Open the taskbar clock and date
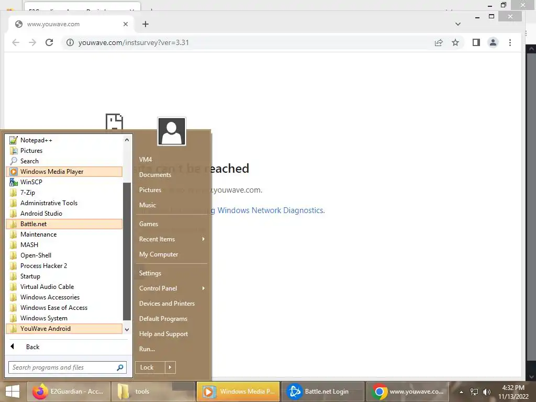The width and height of the screenshot is (536, 402). click(513, 392)
